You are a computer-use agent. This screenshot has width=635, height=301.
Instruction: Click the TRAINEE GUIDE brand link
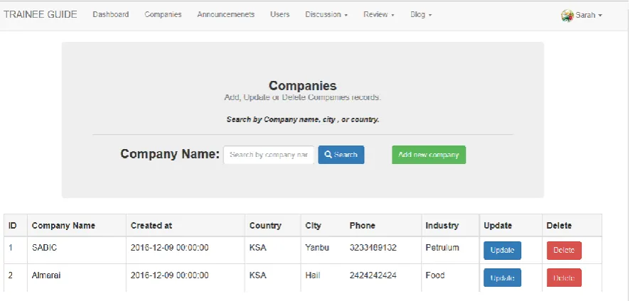pyautogui.click(x=40, y=15)
